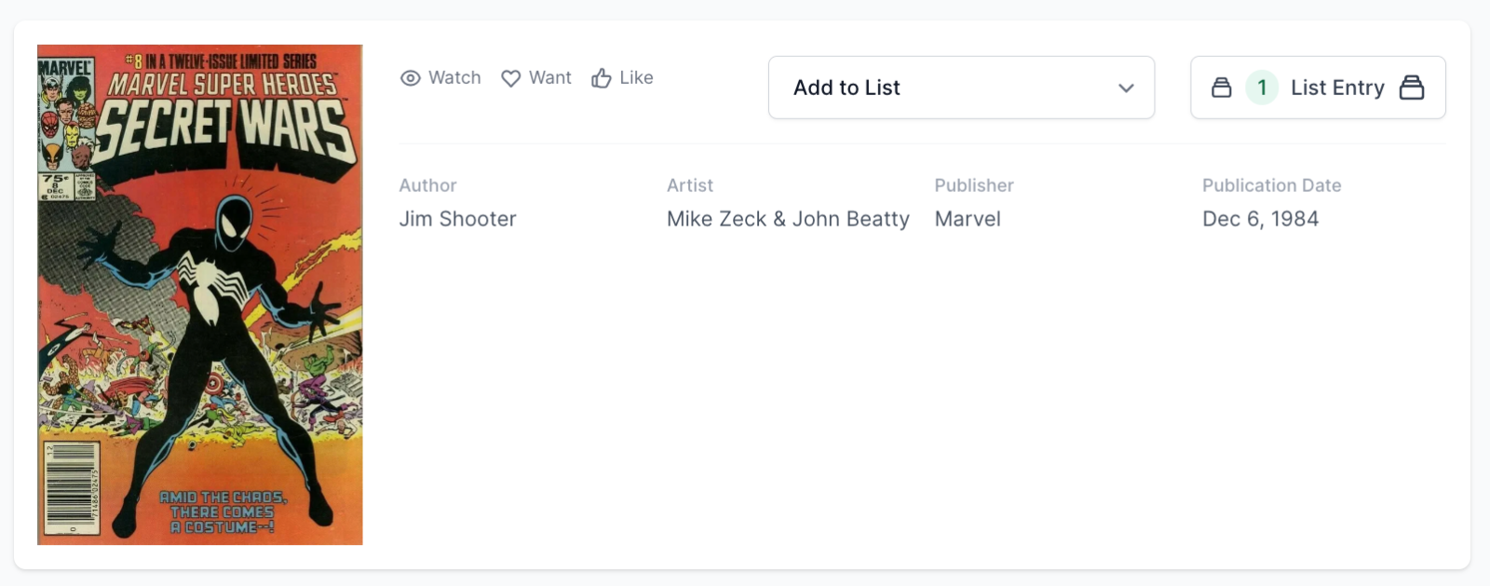Click the thumbs-up icon next to Like
This screenshot has height=586, width=1490.
[602, 78]
